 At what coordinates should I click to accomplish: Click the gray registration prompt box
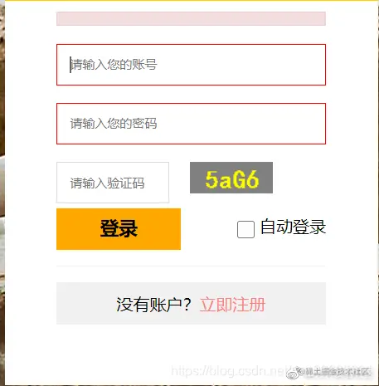(191, 303)
